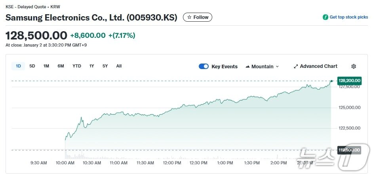Show the 6M chart range
Viewport: 375px width, 176px height.
point(61,66)
